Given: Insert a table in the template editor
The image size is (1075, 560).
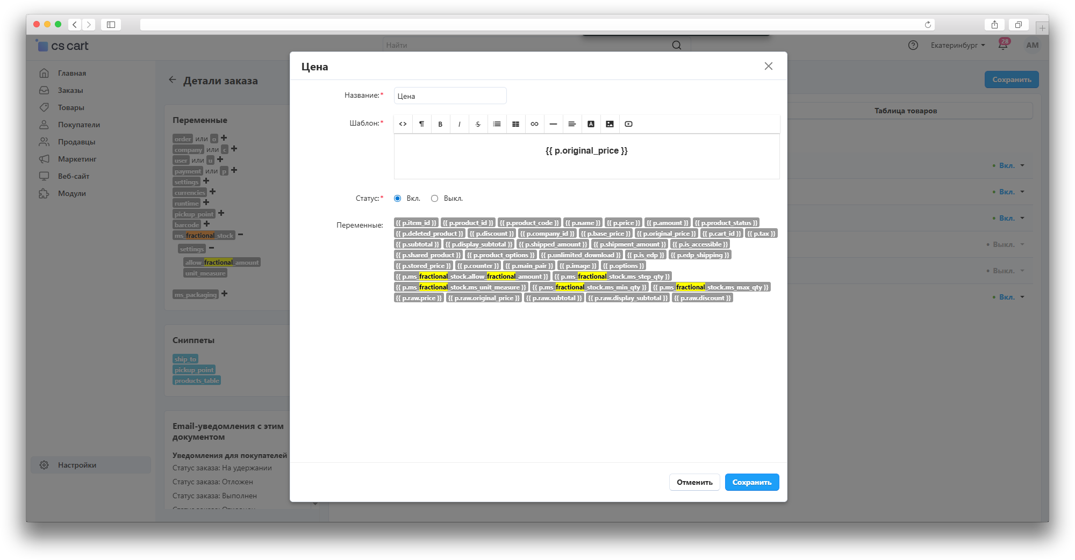Looking at the screenshot, I should [515, 124].
